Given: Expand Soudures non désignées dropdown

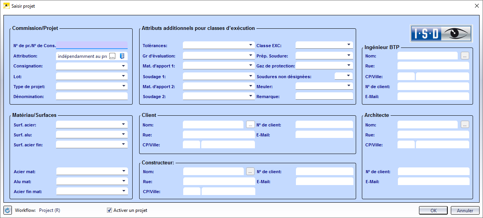Looking at the screenshot, I should pos(349,76).
